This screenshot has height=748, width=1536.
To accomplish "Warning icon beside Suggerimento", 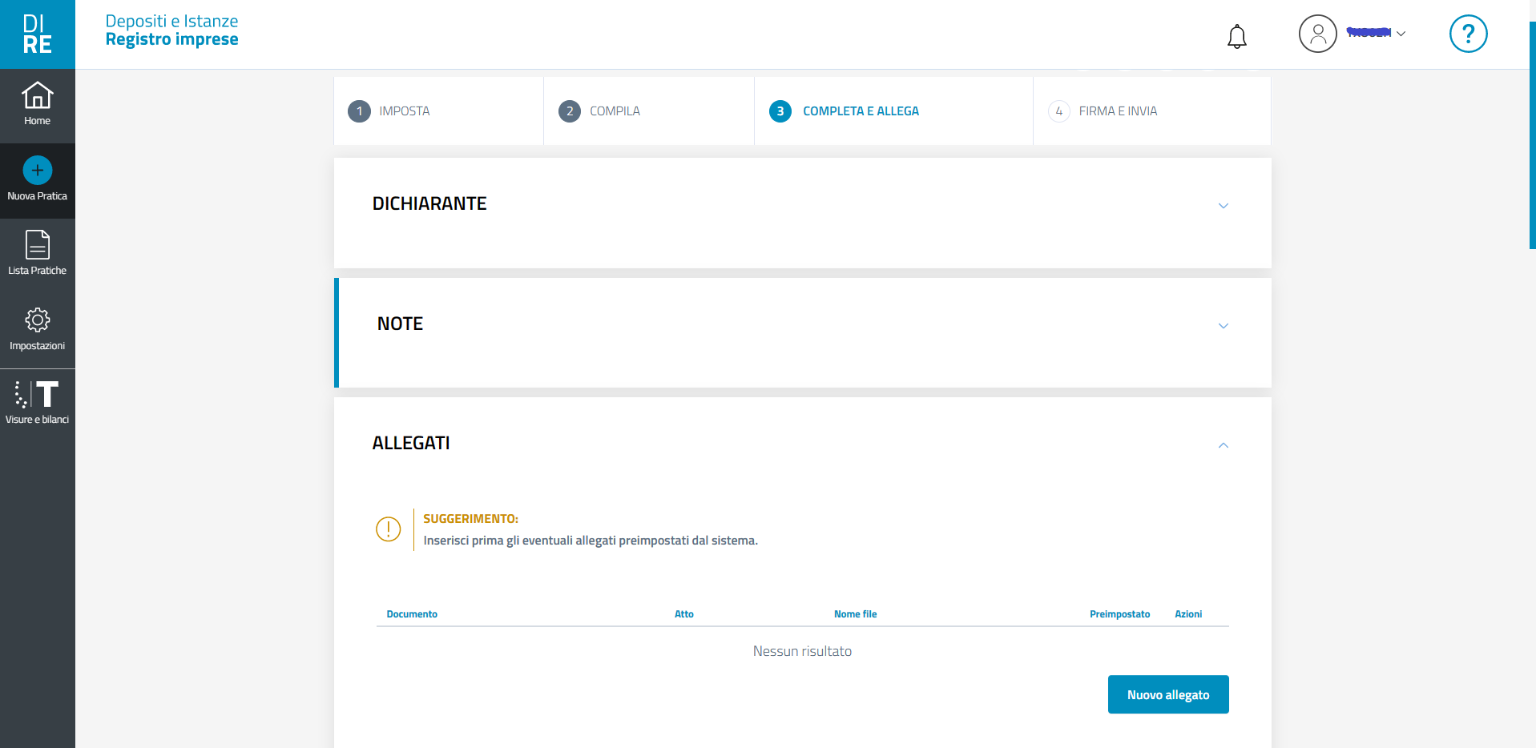I will tap(389, 529).
